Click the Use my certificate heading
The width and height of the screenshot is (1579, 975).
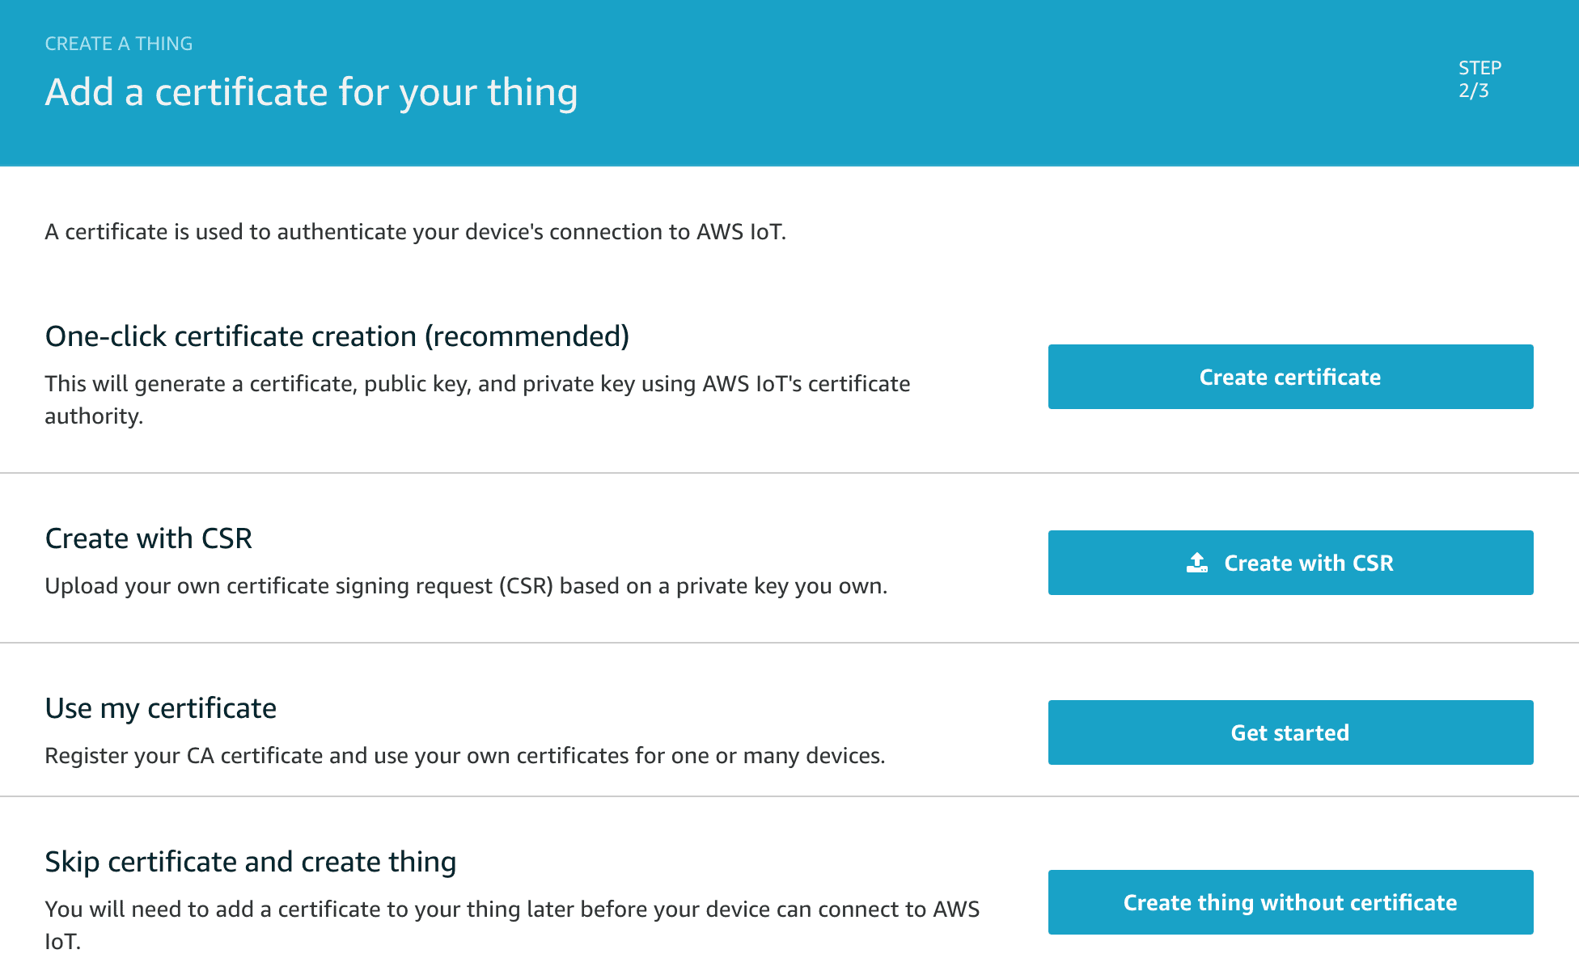pyautogui.click(x=160, y=707)
